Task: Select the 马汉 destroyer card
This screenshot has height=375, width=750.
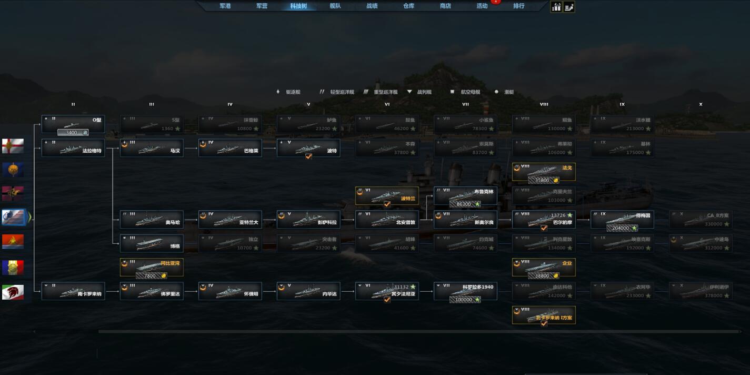Action: [x=152, y=148]
